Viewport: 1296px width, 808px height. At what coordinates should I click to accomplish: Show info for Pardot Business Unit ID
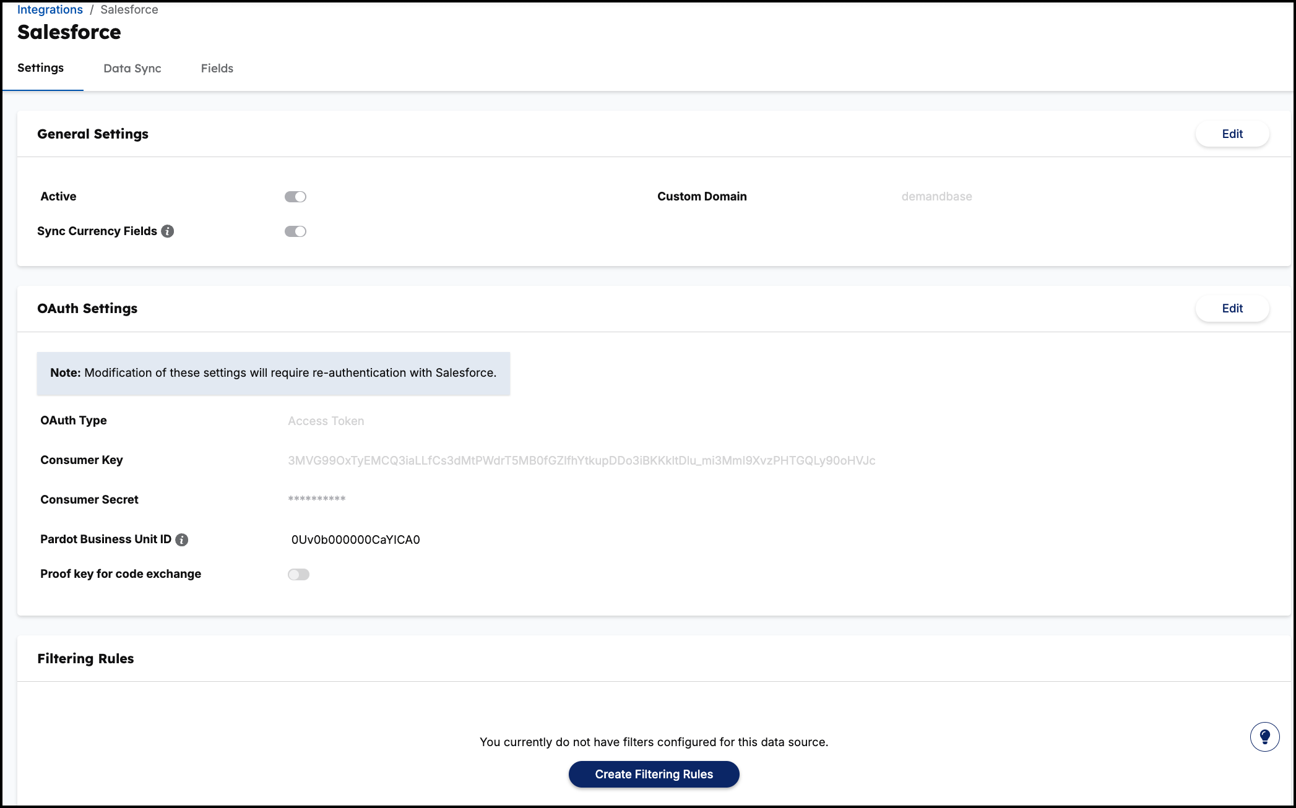tap(182, 539)
